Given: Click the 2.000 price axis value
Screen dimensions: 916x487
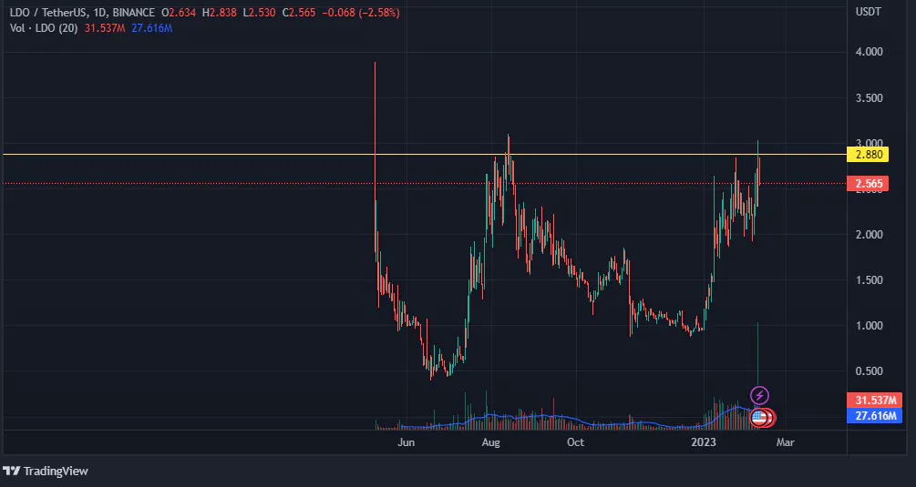Looking at the screenshot, I should coord(869,235).
